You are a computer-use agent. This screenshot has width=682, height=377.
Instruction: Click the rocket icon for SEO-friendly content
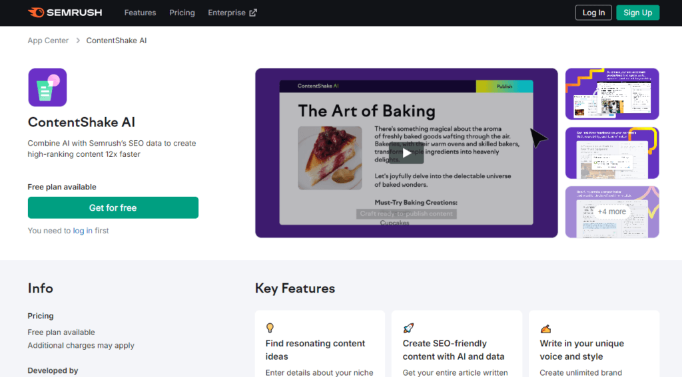408,328
